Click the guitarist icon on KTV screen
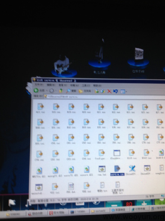This screenshot has width=165, height=221. [64, 66]
